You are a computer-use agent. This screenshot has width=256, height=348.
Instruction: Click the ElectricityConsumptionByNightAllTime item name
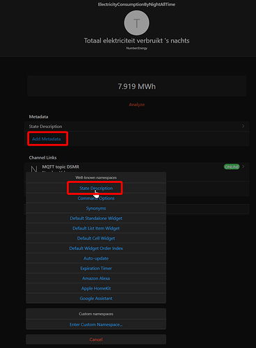[x=136, y=4]
